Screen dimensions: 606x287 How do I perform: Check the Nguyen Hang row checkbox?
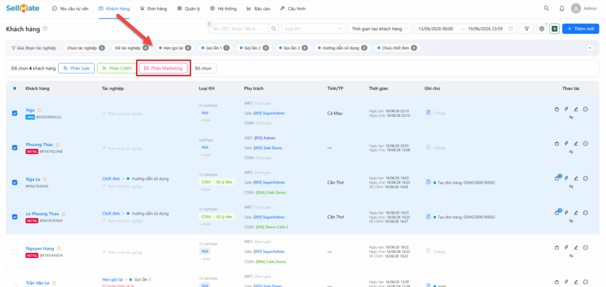pyautogui.click(x=15, y=252)
